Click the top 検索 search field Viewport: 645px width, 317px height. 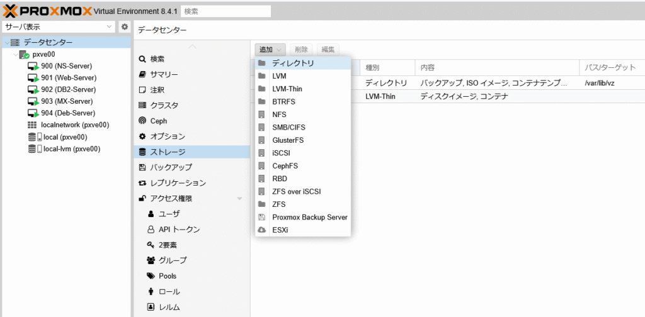[x=226, y=11]
